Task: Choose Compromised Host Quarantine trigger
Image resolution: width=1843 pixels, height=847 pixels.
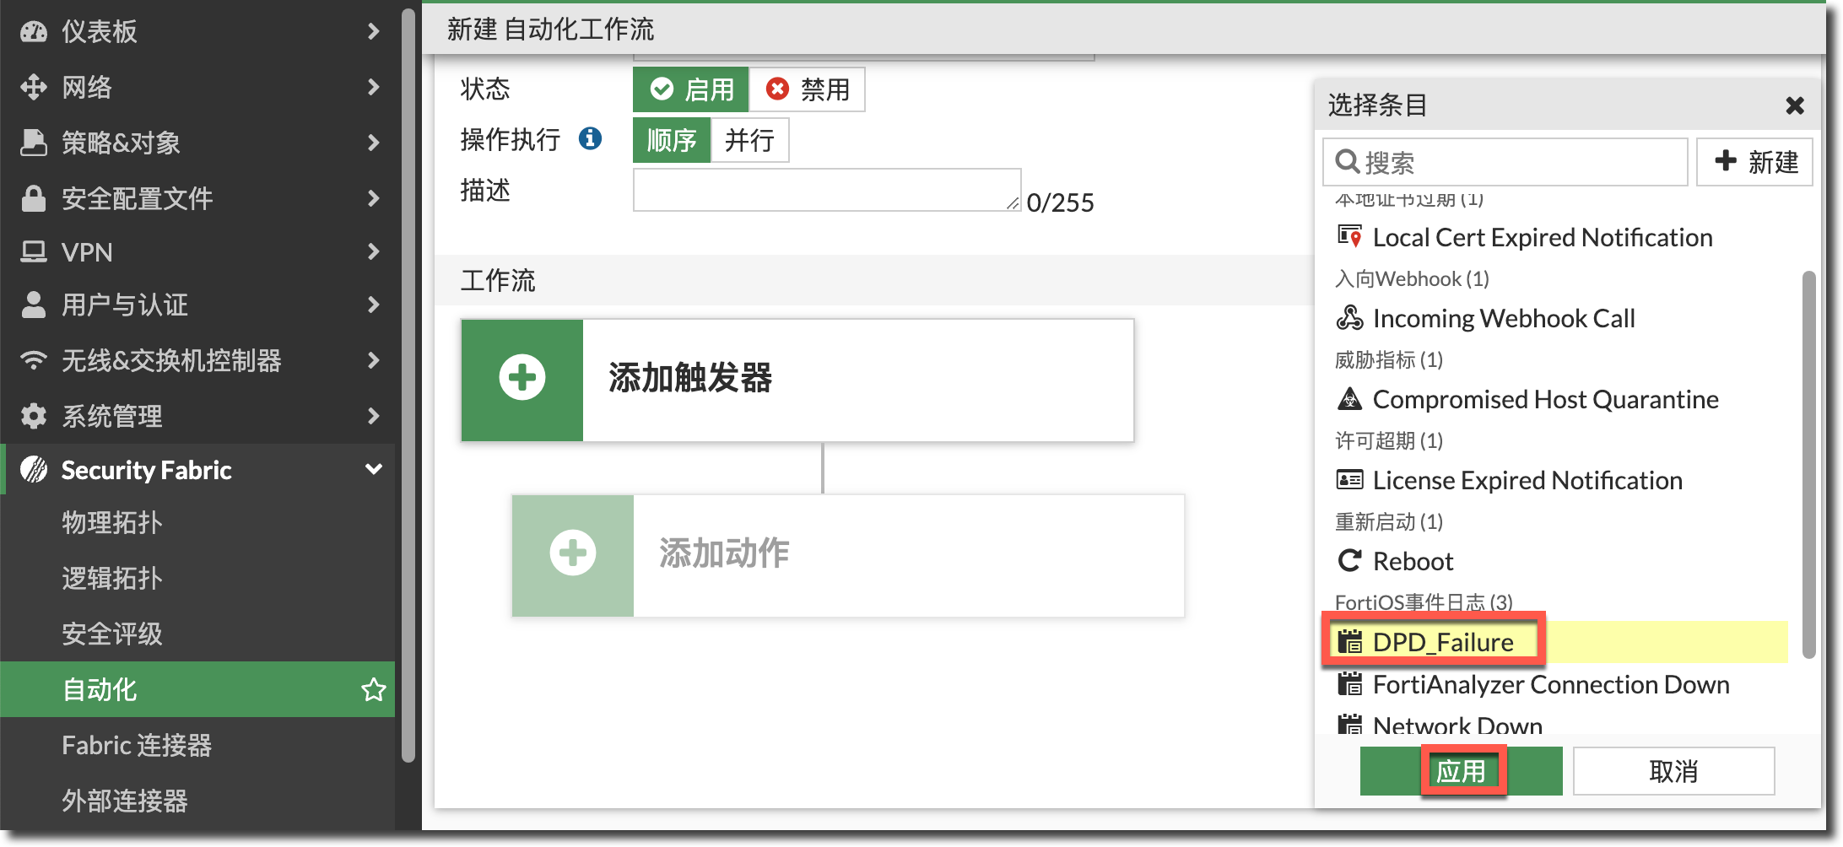Action: point(1544,400)
